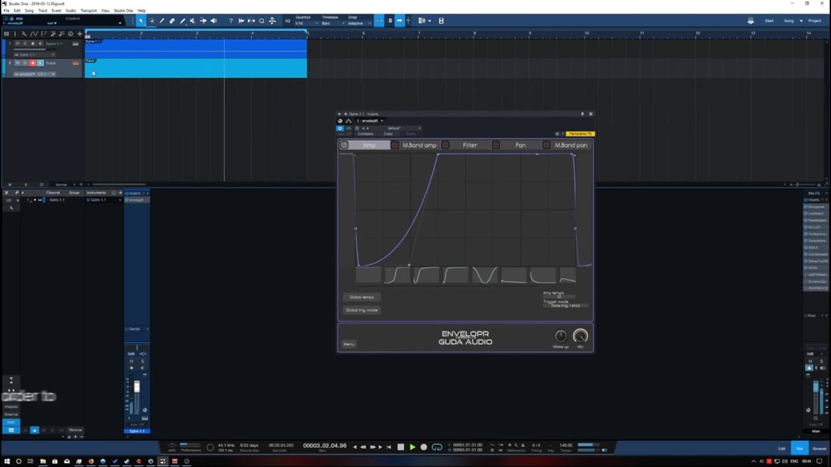
Task: Click the question mark help icon
Action: (x=230, y=21)
